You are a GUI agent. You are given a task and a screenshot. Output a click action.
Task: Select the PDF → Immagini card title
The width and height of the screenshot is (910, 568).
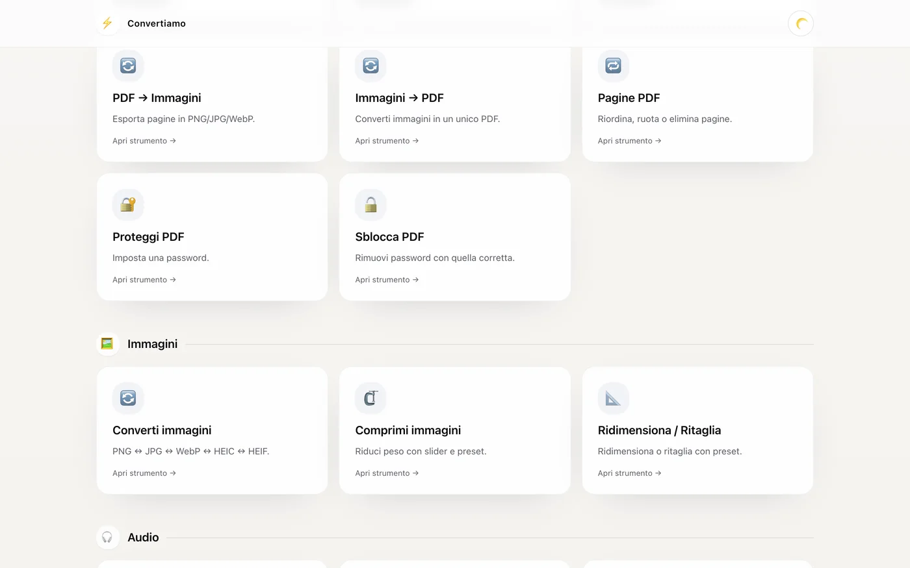click(157, 98)
